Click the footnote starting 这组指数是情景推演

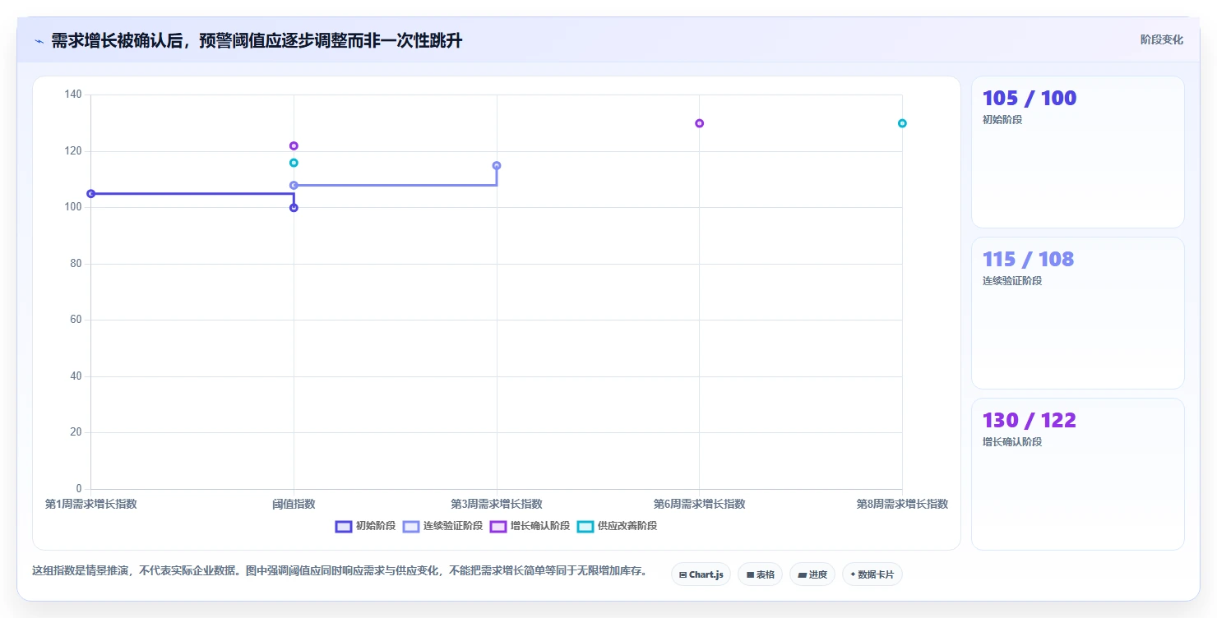340,571
